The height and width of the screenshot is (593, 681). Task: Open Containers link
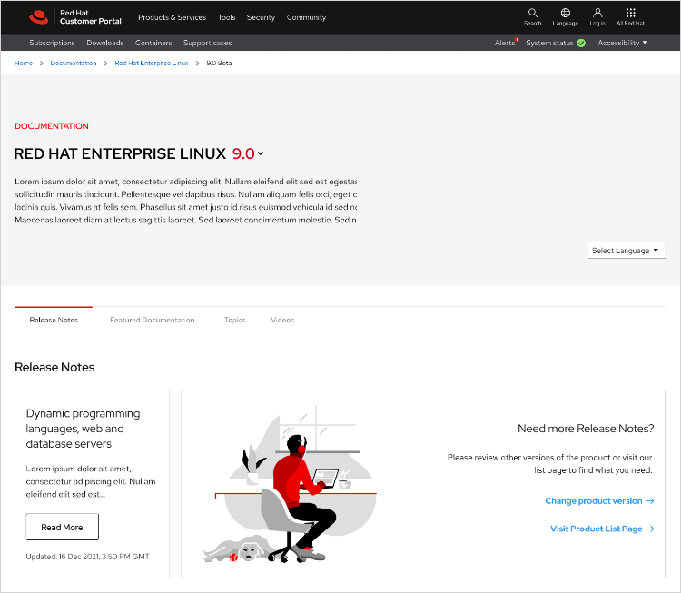tap(153, 43)
